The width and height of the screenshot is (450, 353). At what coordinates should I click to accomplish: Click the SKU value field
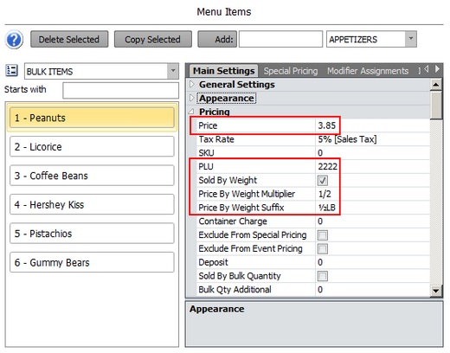(x=372, y=153)
